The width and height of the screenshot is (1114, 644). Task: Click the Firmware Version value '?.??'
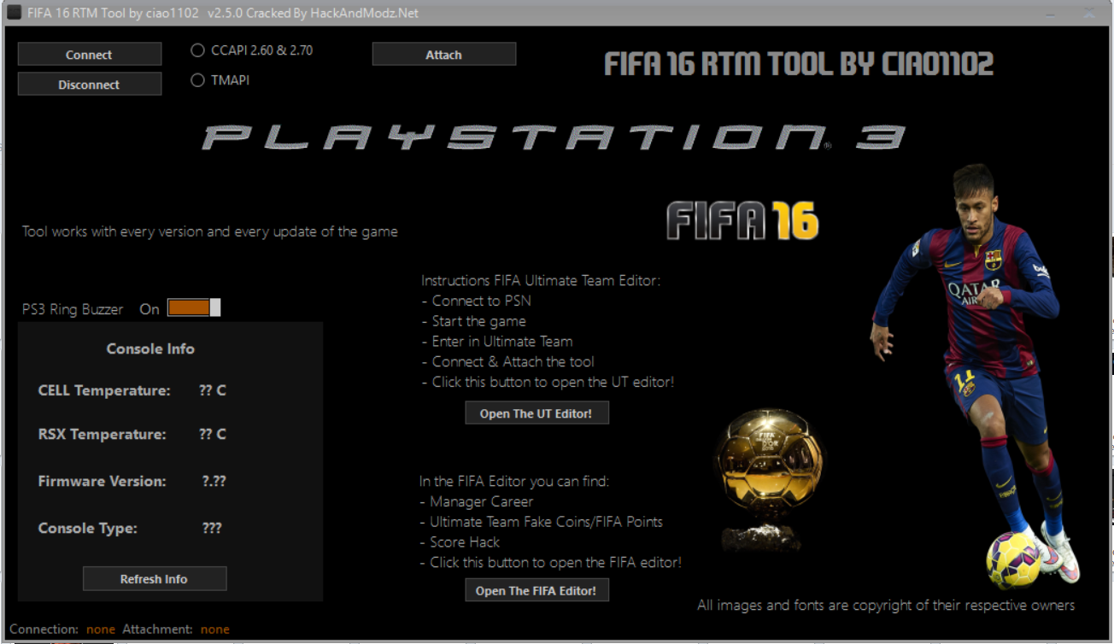tap(214, 481)
